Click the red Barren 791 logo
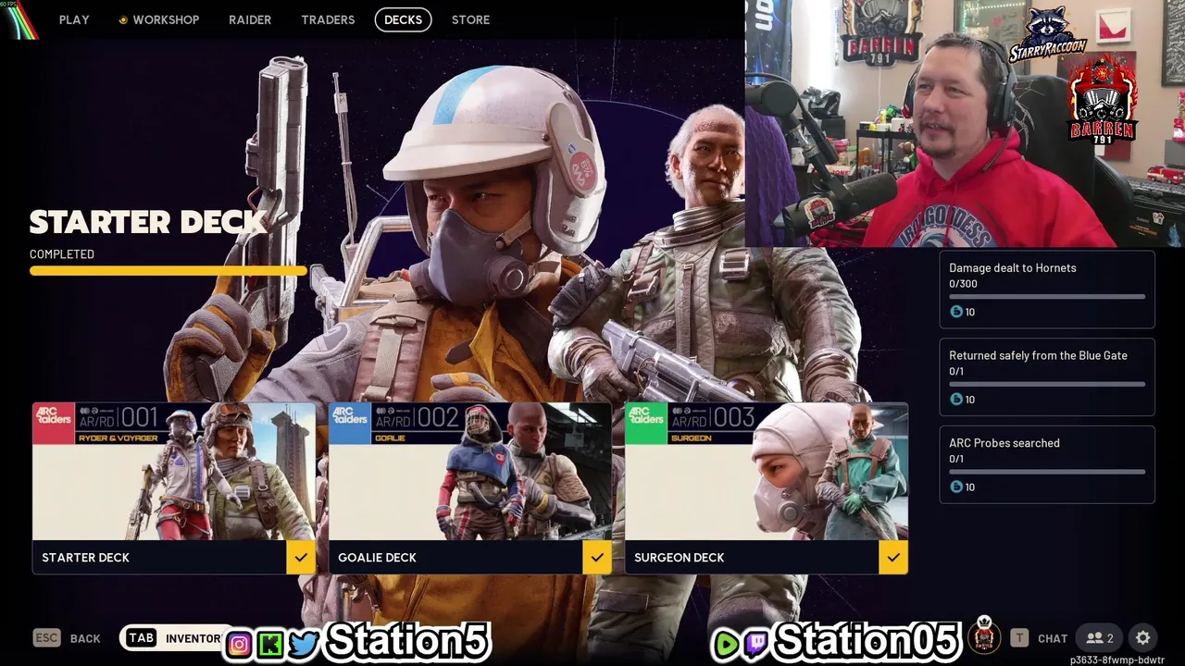Screen dimensions: 1185x666 click(x=1102, y=100)
